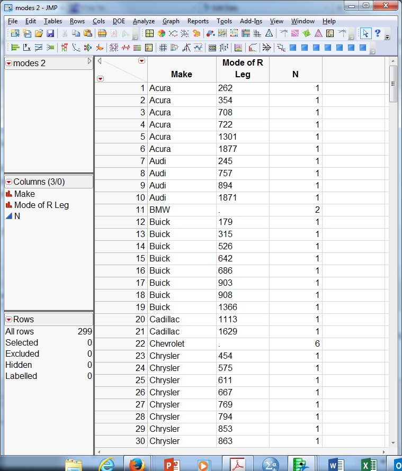Screen dimensions: 402x471
Task: Open the Variability chart icon
Action: click(224, 48)
